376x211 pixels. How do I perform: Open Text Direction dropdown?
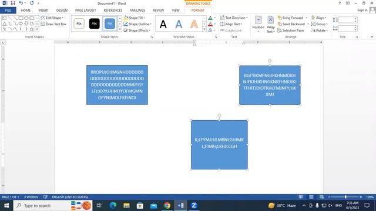point(234,18)
